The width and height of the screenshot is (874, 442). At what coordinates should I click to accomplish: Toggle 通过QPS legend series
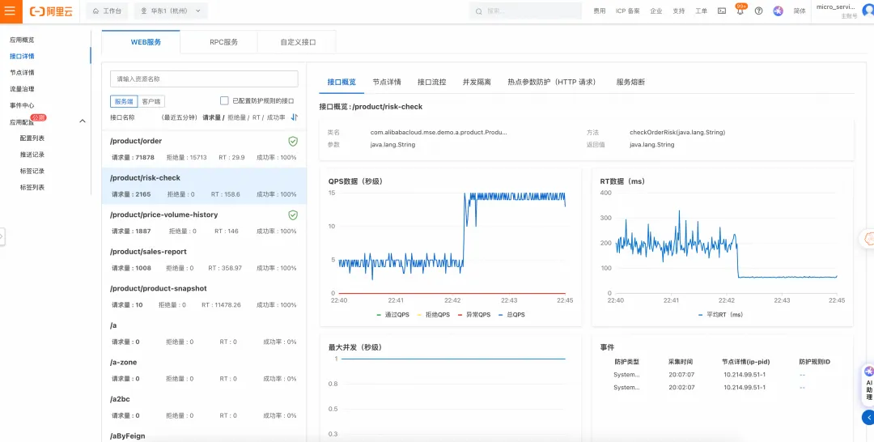(x=393, y=314)
